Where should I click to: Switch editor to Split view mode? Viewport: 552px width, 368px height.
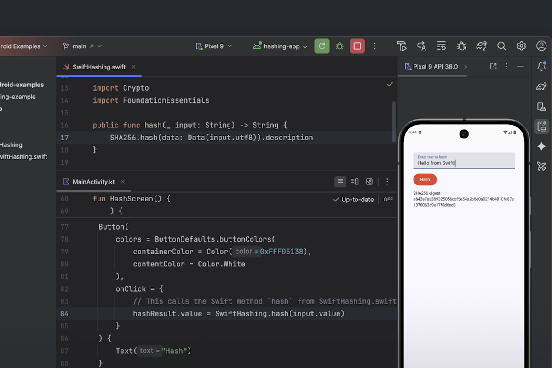coord(355,182)
